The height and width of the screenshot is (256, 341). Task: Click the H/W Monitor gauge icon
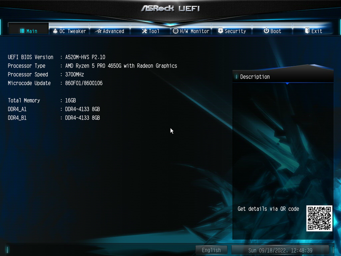point(175,31)
